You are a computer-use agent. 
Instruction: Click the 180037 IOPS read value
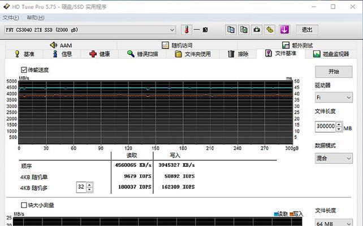[135, 187]
